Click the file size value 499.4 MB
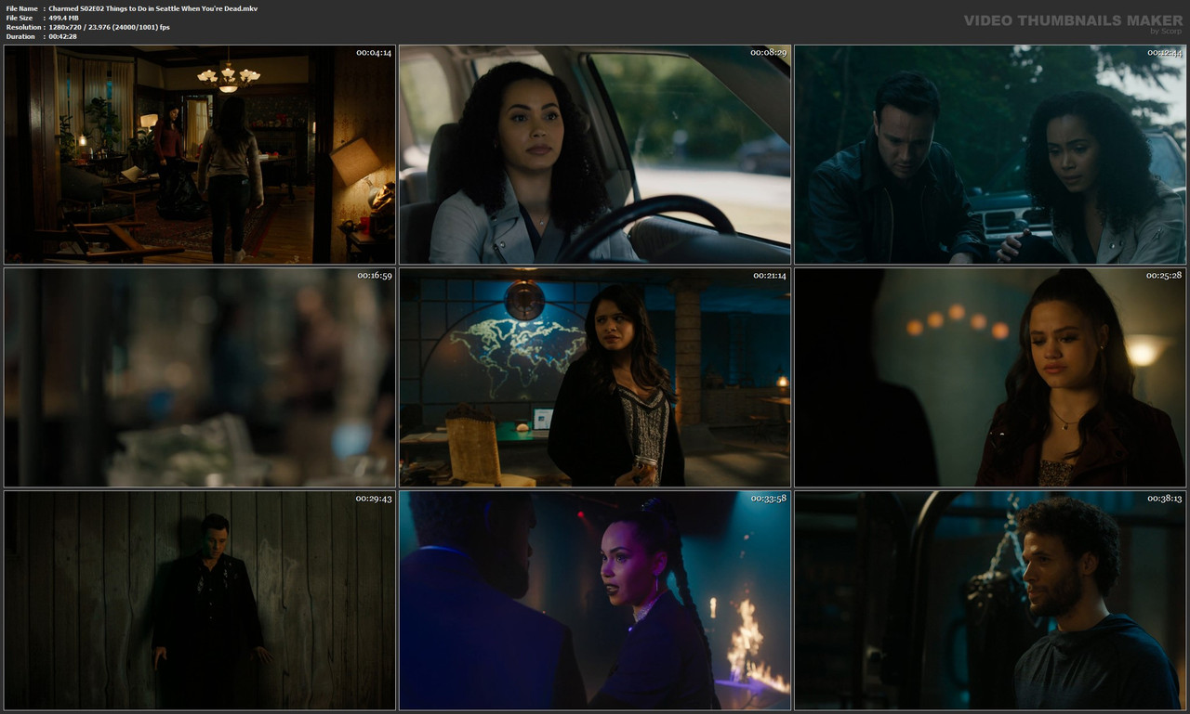1190x714 pixels. (64, 18)
